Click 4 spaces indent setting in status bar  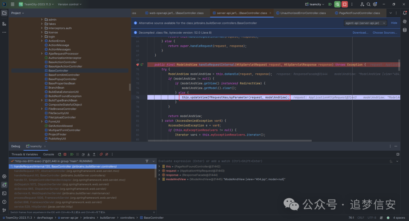pos(399,218)
